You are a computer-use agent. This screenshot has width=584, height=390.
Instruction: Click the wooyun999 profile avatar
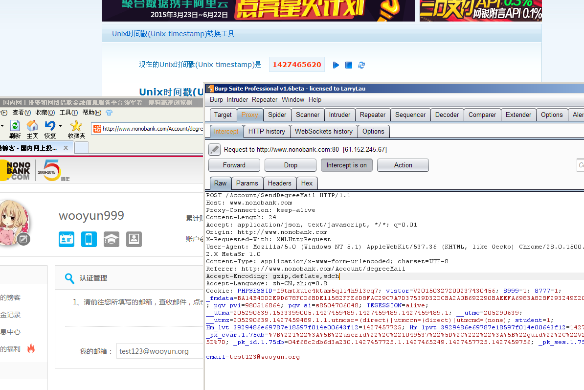click(13, 222)
